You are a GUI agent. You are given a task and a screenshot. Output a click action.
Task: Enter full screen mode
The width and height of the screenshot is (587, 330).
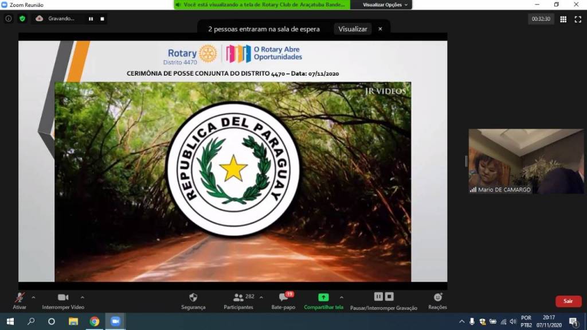point(578,19)
